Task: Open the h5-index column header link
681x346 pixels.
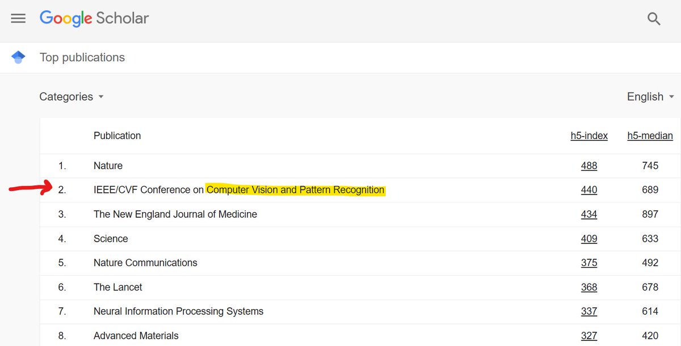Action: tap(589, 136)
